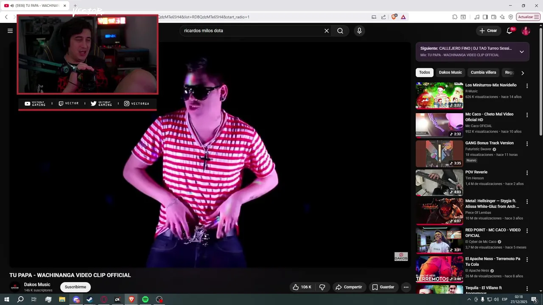
Task: Open the POV Reverie video thumbnail
Action: tap(439, 183)
